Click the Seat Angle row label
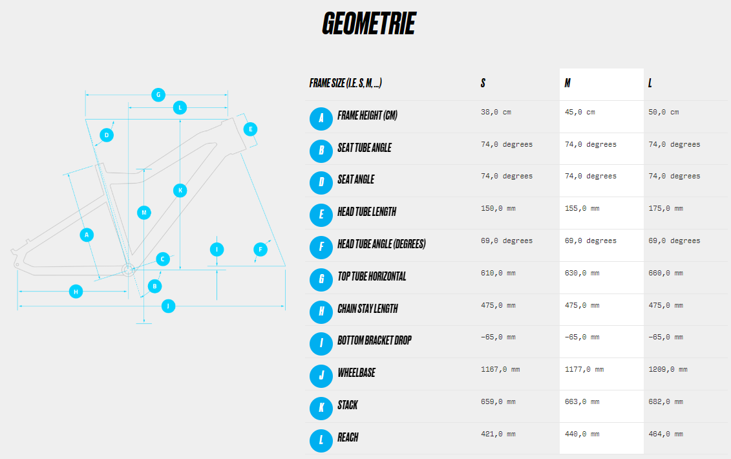This screenshot has width=731, height=459. coord(355,180)
